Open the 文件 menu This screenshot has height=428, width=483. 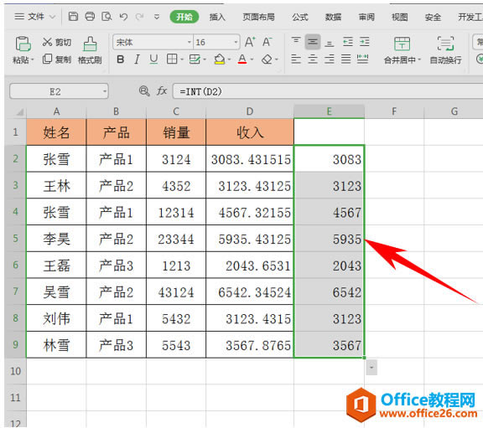pyautogui.click(x=35, y=17)
